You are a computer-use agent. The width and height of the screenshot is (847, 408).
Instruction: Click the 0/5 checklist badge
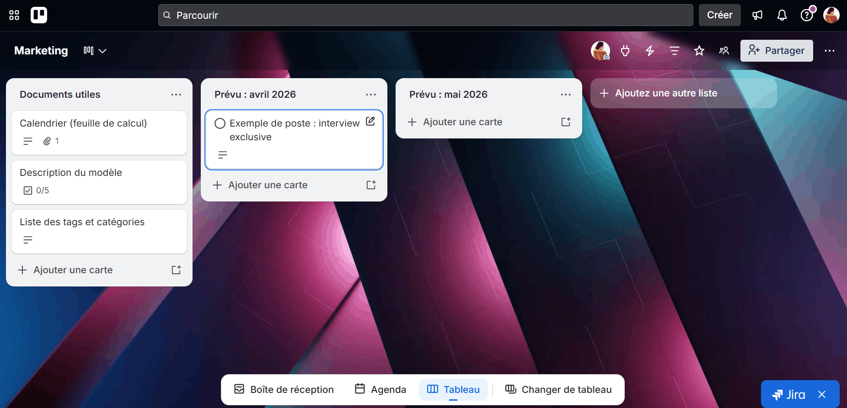(x=36, y=191)
